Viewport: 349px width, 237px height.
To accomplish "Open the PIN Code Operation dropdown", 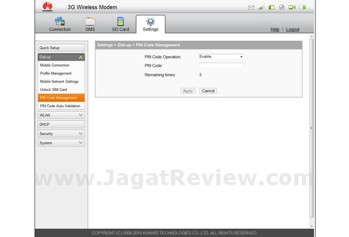I will point(220,57).
